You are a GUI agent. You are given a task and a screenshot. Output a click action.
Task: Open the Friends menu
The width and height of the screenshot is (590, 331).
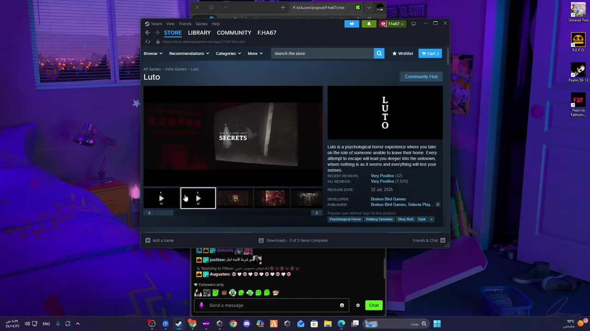point(185,24)
